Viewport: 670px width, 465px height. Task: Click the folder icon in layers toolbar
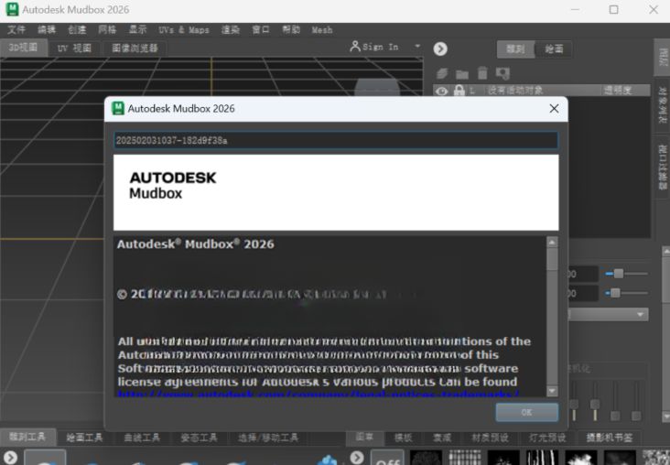462,74
